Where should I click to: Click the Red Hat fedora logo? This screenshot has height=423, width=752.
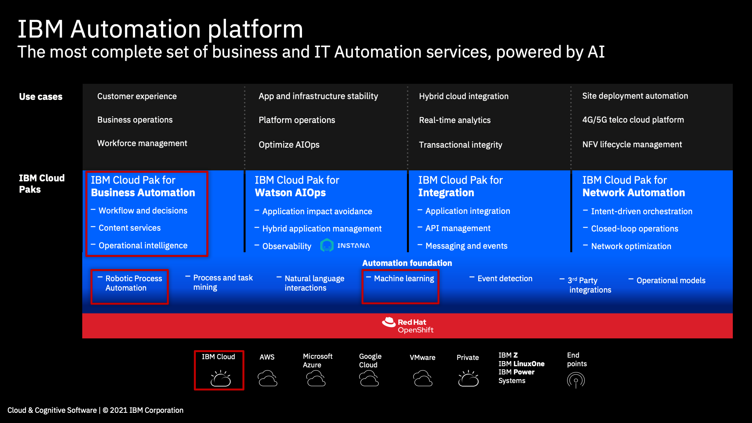389,322
